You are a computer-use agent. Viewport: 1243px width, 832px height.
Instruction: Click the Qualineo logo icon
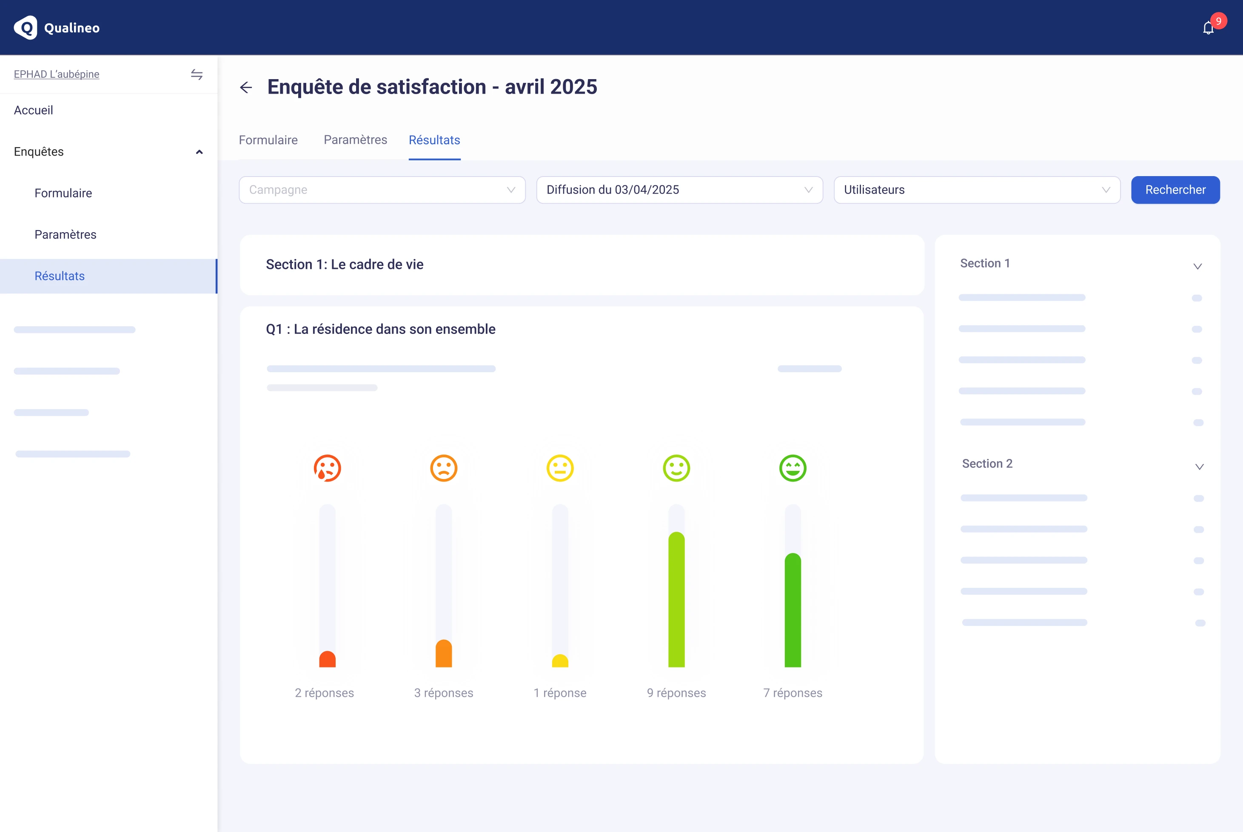pos(26,28)
